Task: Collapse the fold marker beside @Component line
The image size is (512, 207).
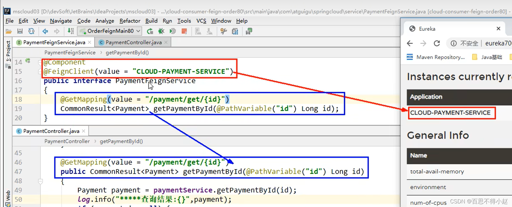Action: click(x=40, y=62)
